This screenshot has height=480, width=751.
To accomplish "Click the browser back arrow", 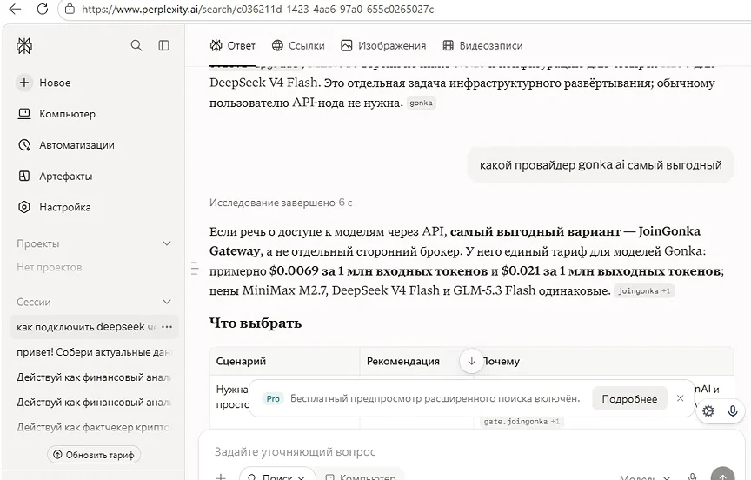I will tap(16, 9).
